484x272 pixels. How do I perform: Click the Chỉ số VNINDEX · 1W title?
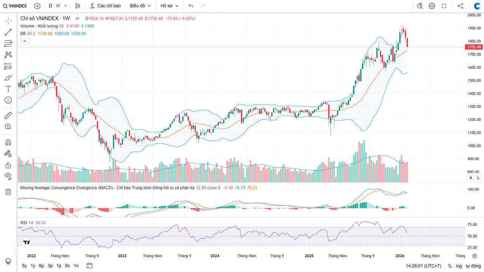(45, 18)
